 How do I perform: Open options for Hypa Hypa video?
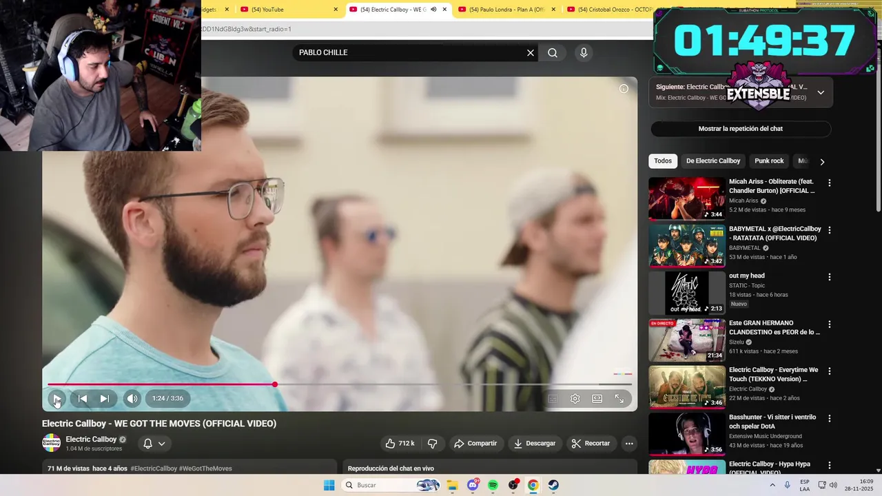tap(830, 465)
